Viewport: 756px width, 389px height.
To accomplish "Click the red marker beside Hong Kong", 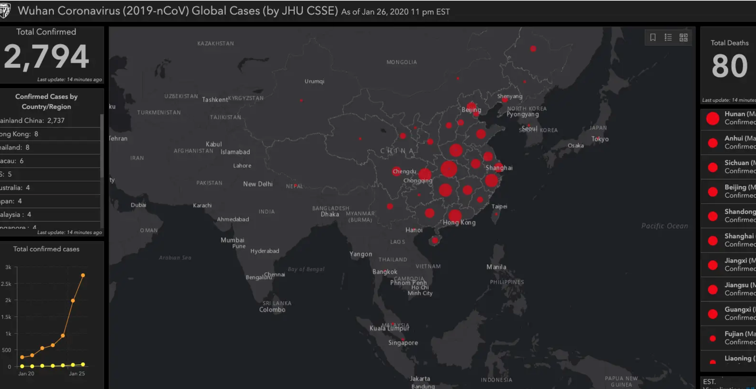I will pyautogui.click(x=455, y=216).
